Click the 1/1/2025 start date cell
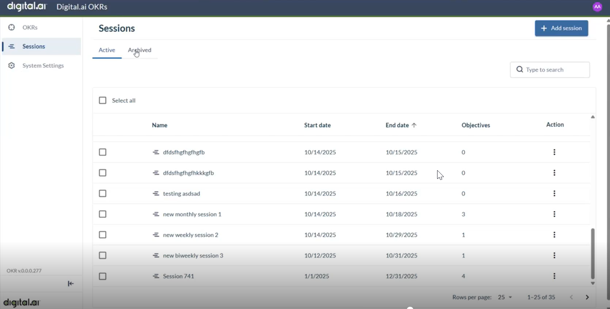This screenshot has width=610, height=309. coord(317,276)
